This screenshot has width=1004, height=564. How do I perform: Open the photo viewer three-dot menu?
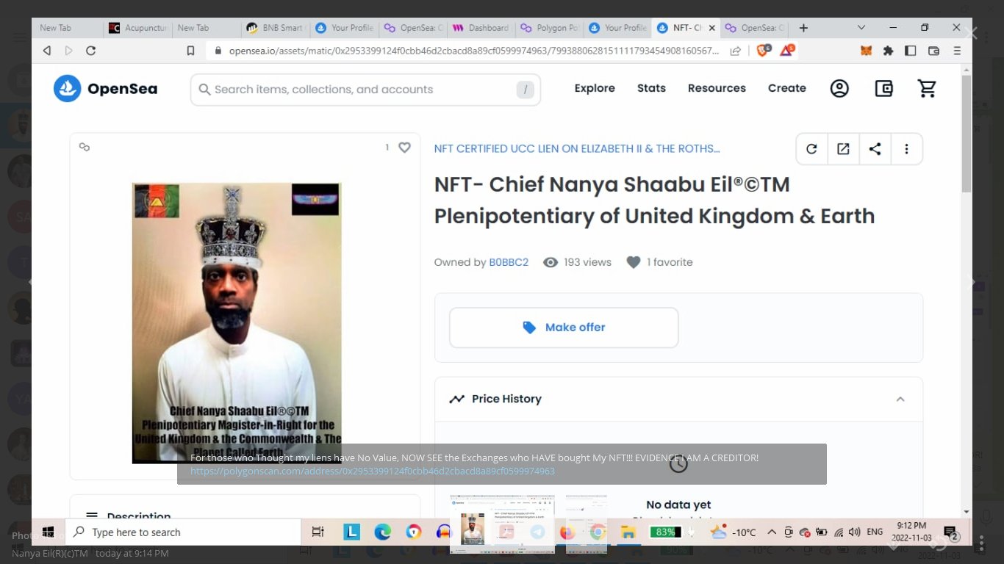pyautogui.click(x=981, y=542)
